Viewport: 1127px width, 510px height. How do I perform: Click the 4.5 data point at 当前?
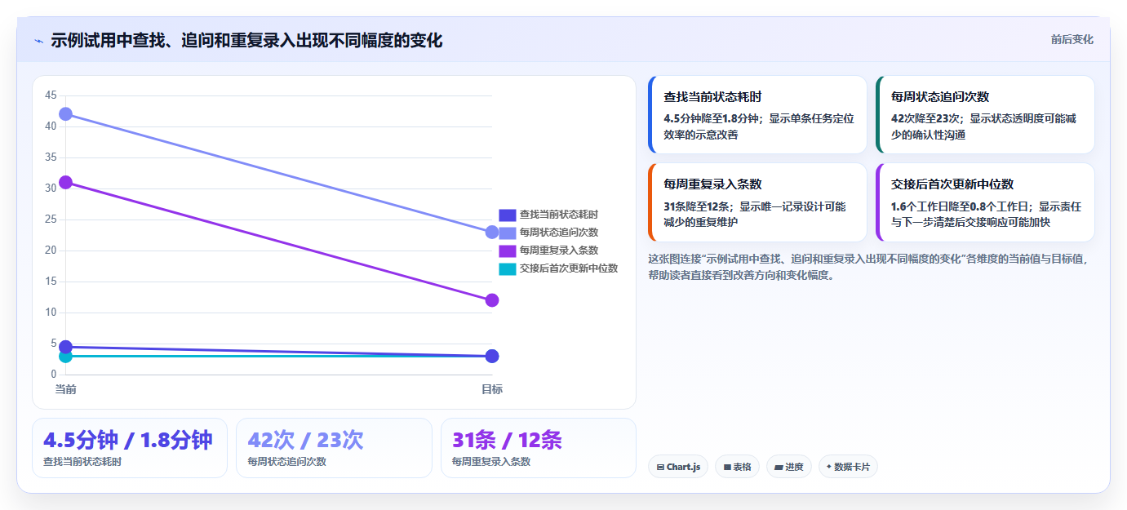[65, 347]
